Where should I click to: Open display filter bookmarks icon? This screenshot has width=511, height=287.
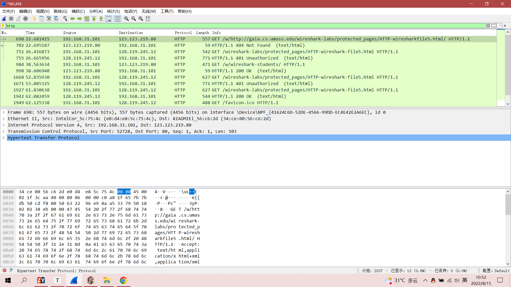click(3, 26)
